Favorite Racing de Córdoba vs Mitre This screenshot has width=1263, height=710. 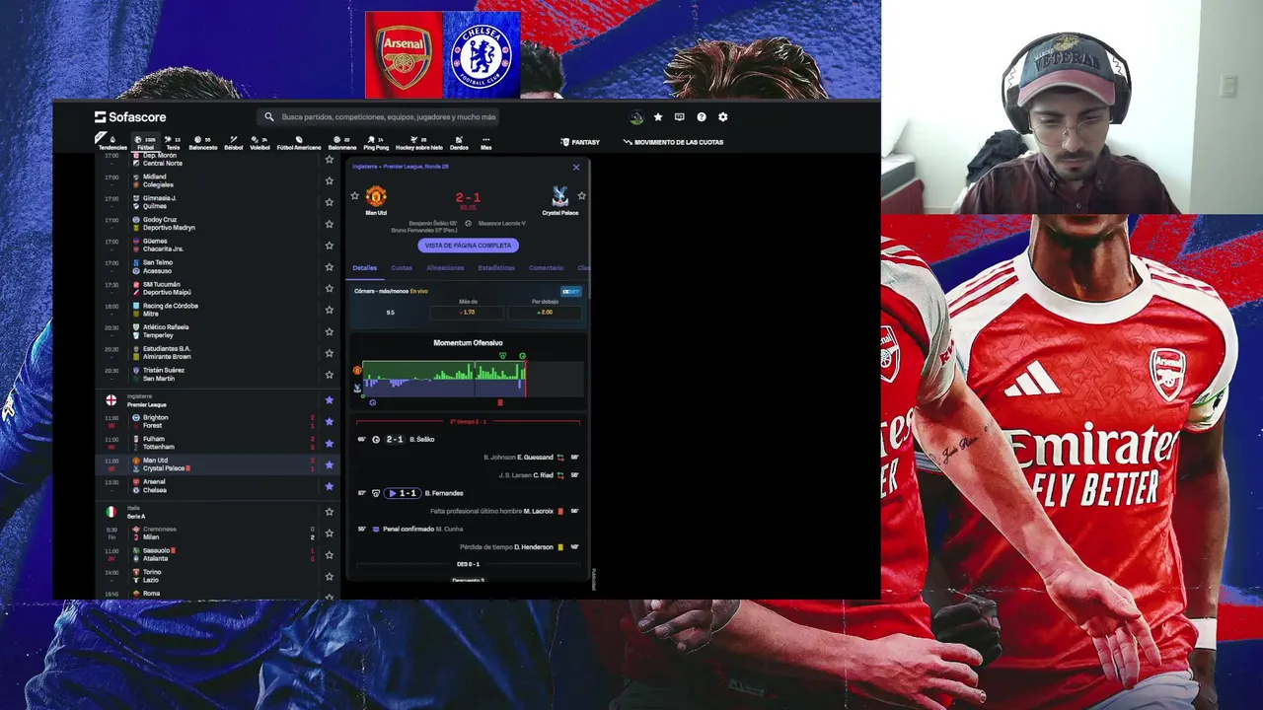click(330, 310)
